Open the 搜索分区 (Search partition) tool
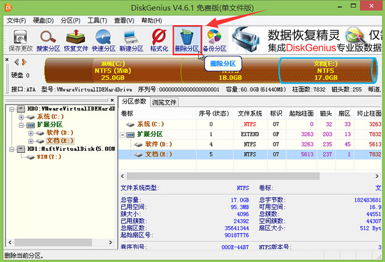This screenshot has height=262, width=385. pyautogui.click(x=48, y=40)
